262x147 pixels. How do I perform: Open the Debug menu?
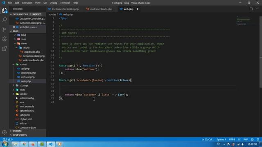click(53, 3)
